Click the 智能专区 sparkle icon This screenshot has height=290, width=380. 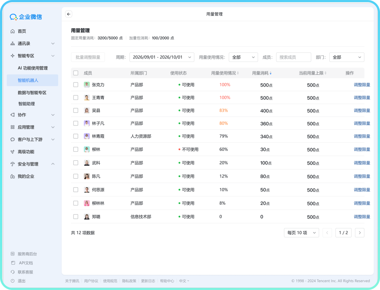[13, 56]
